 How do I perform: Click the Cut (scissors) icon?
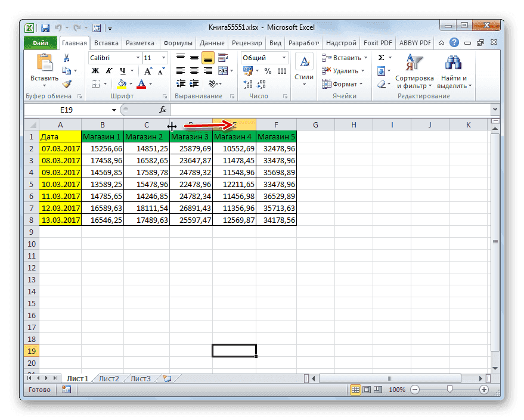coord(67,58)
